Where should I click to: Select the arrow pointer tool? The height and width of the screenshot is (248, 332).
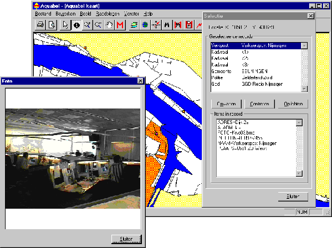(x=65, y=25)
